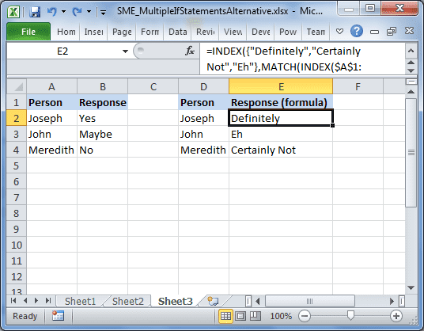
Task: Switch to Page Layout view button
Action: pos(240,316)
